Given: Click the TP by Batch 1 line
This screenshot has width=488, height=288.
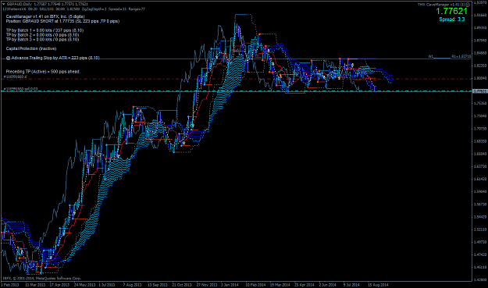Looking at the screenshot, I should (x=45, y=30).
